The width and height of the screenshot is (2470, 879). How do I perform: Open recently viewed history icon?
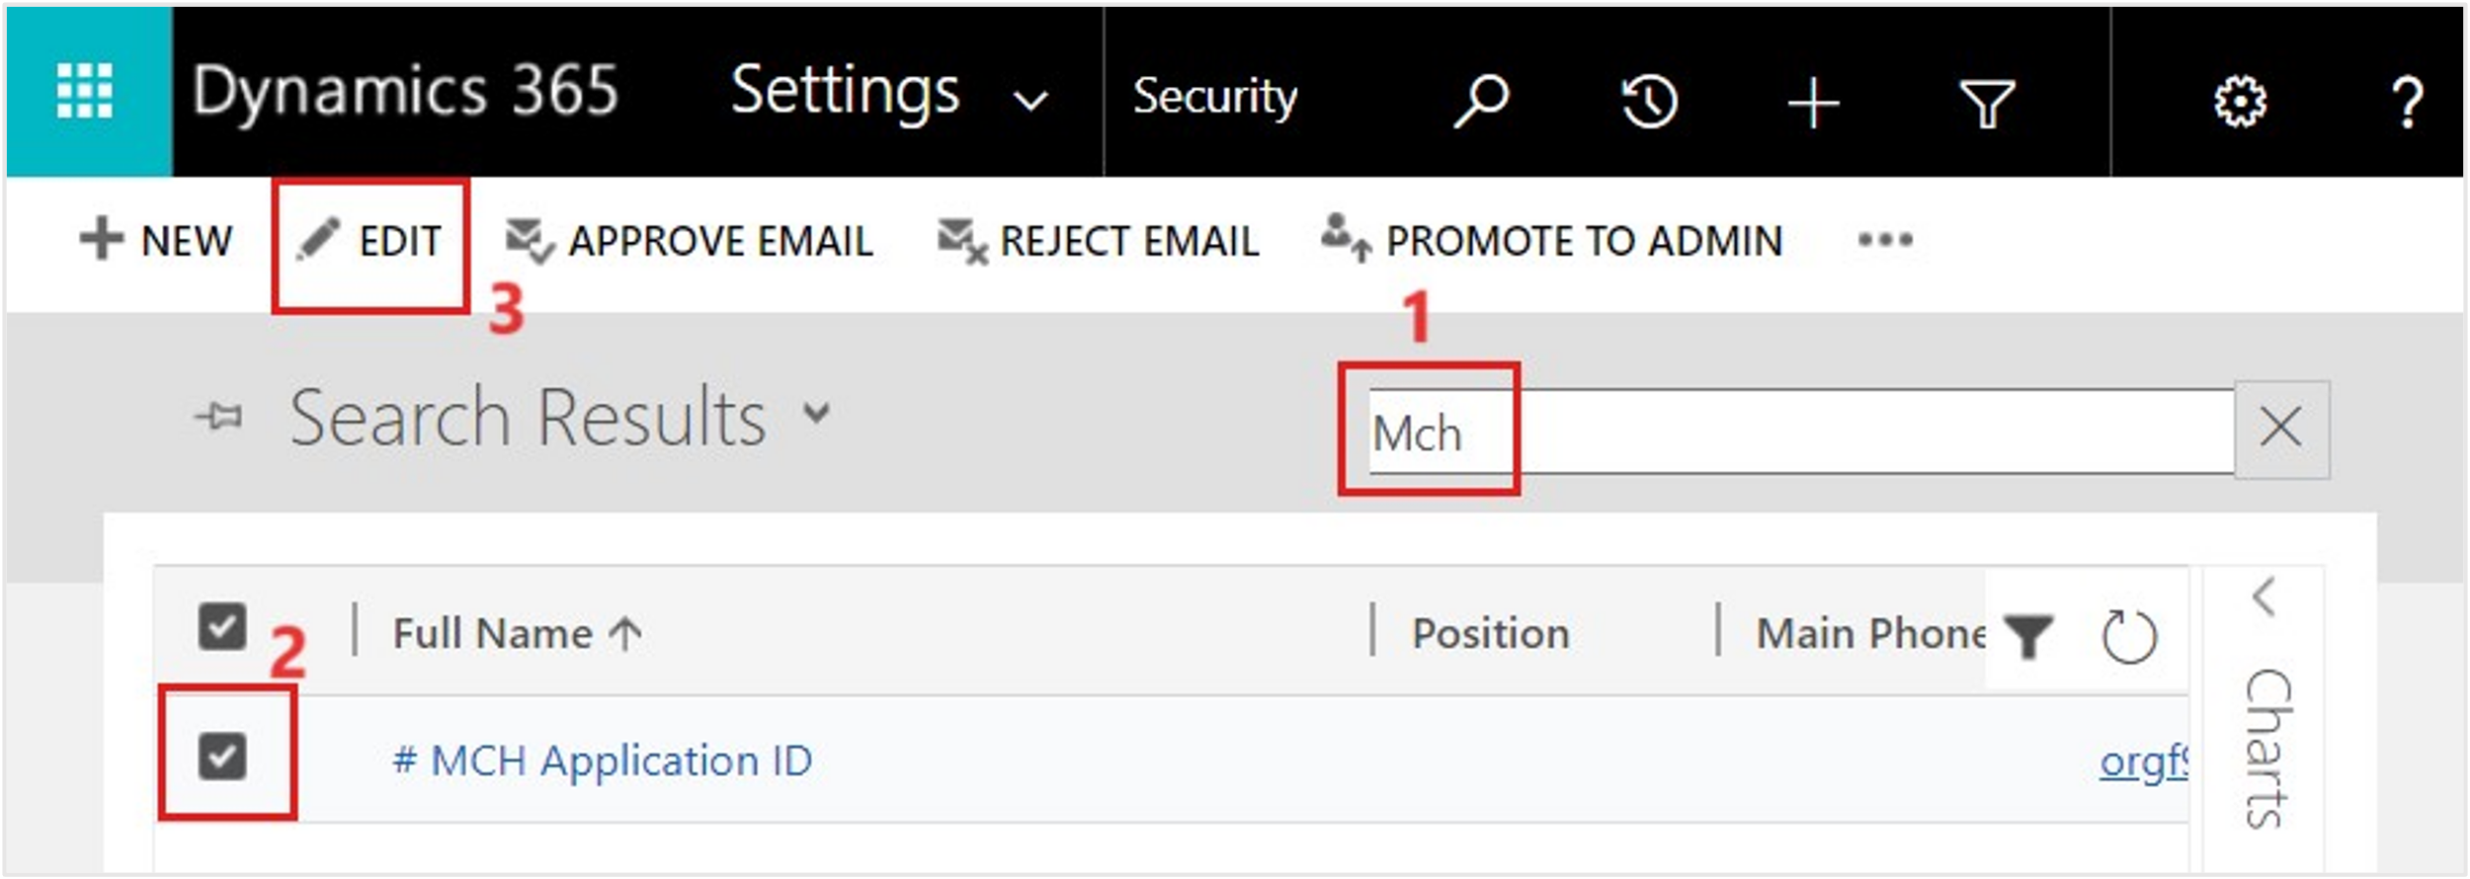coord(1648,101)
